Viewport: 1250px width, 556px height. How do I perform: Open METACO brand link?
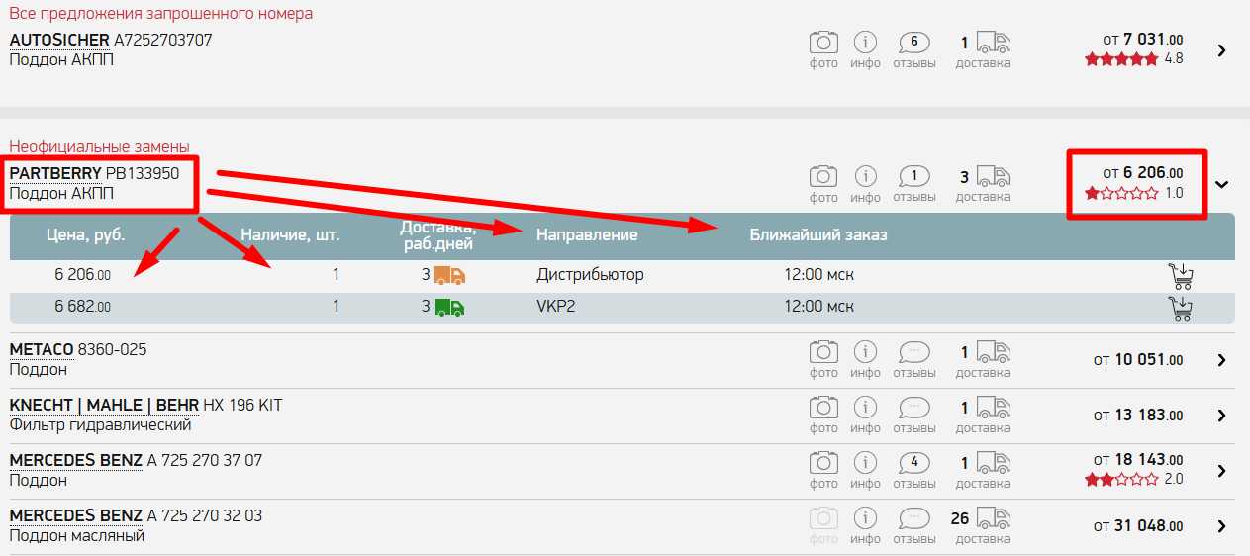41,350
